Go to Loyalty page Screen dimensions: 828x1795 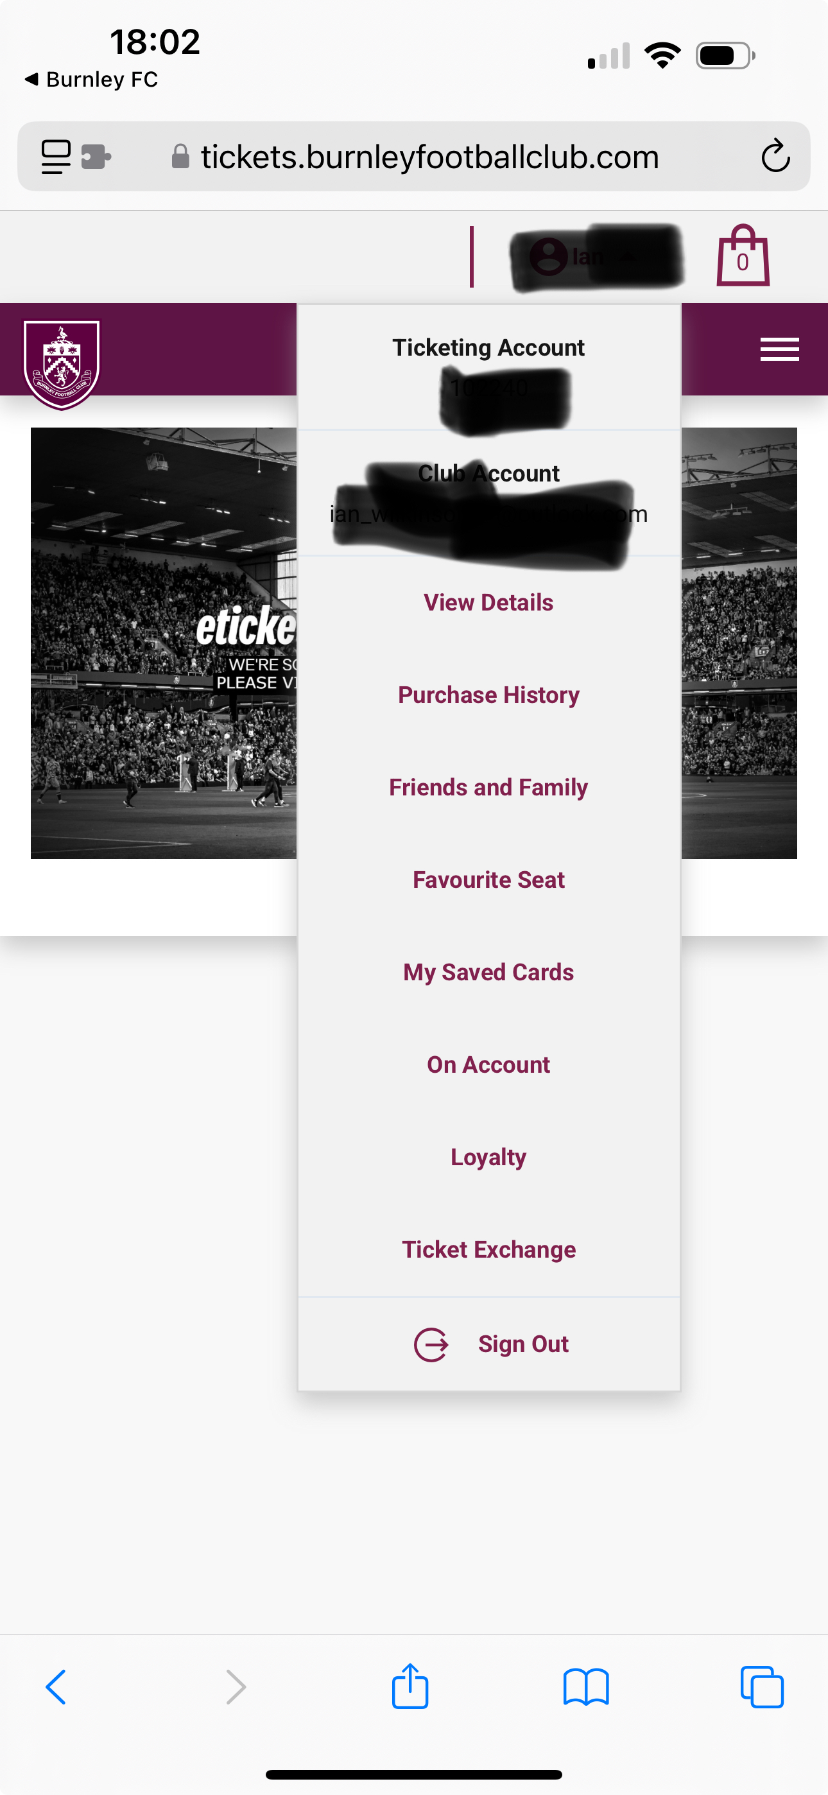[488, 1158]
